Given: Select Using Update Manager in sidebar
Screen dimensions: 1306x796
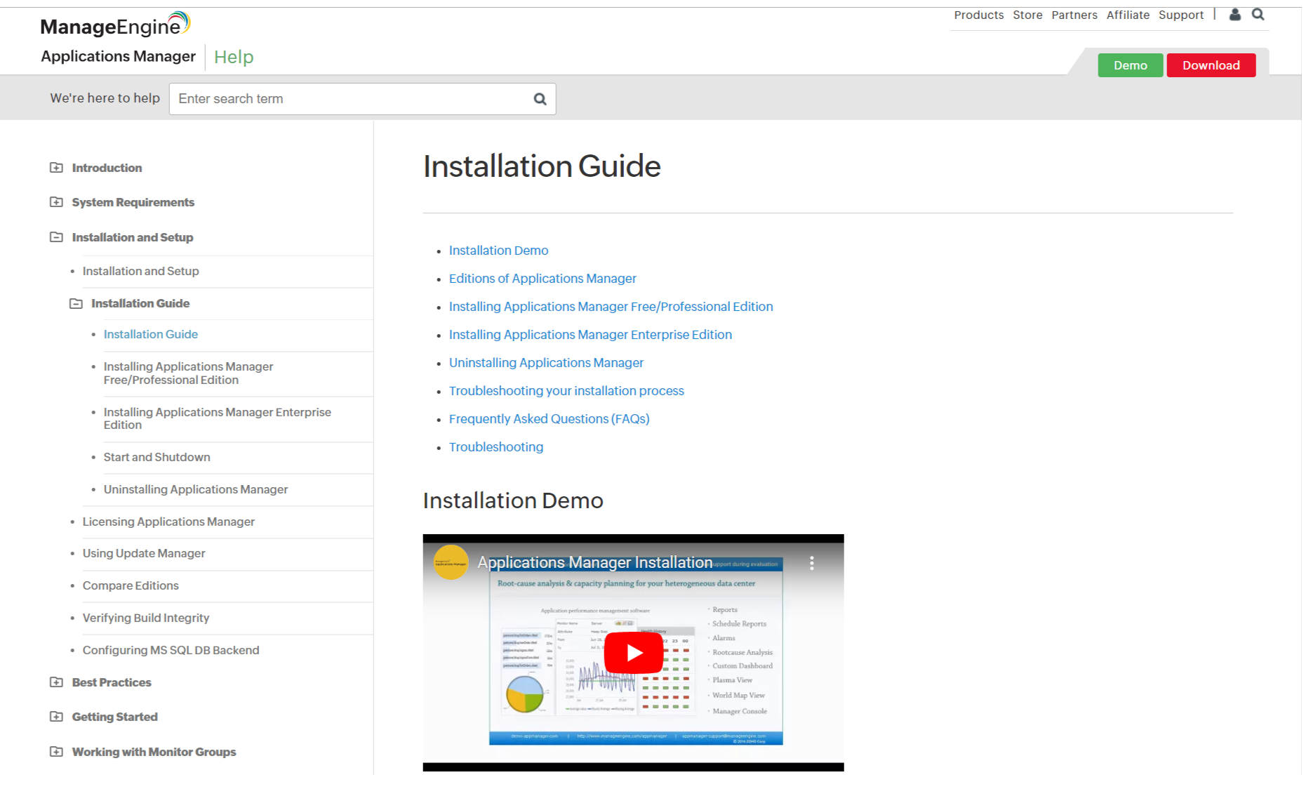Looking at the screenshot, I should tap(144, 553).
